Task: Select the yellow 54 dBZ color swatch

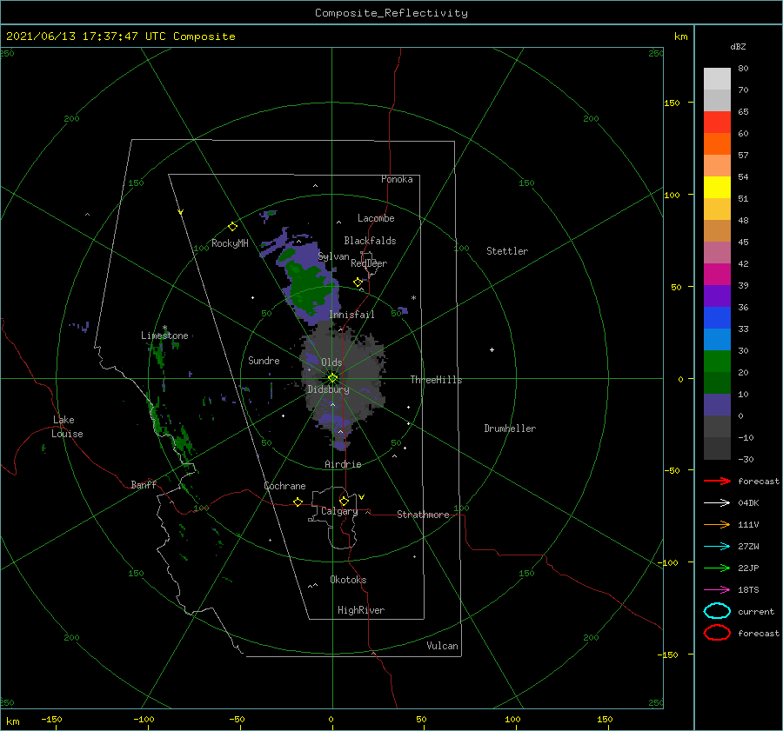Action: coord(717,187)
